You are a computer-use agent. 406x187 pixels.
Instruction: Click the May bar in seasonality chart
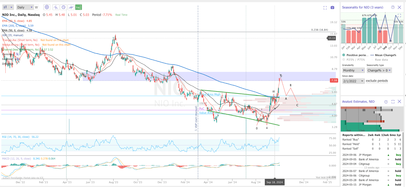coord(364,30)
